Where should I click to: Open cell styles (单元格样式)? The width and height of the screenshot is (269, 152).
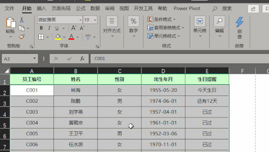coord(163,36)
